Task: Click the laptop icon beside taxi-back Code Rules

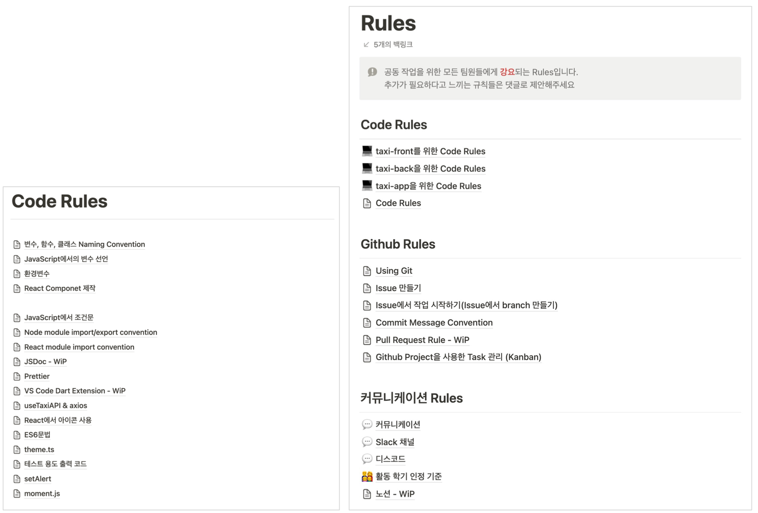Action: [367, 168]
